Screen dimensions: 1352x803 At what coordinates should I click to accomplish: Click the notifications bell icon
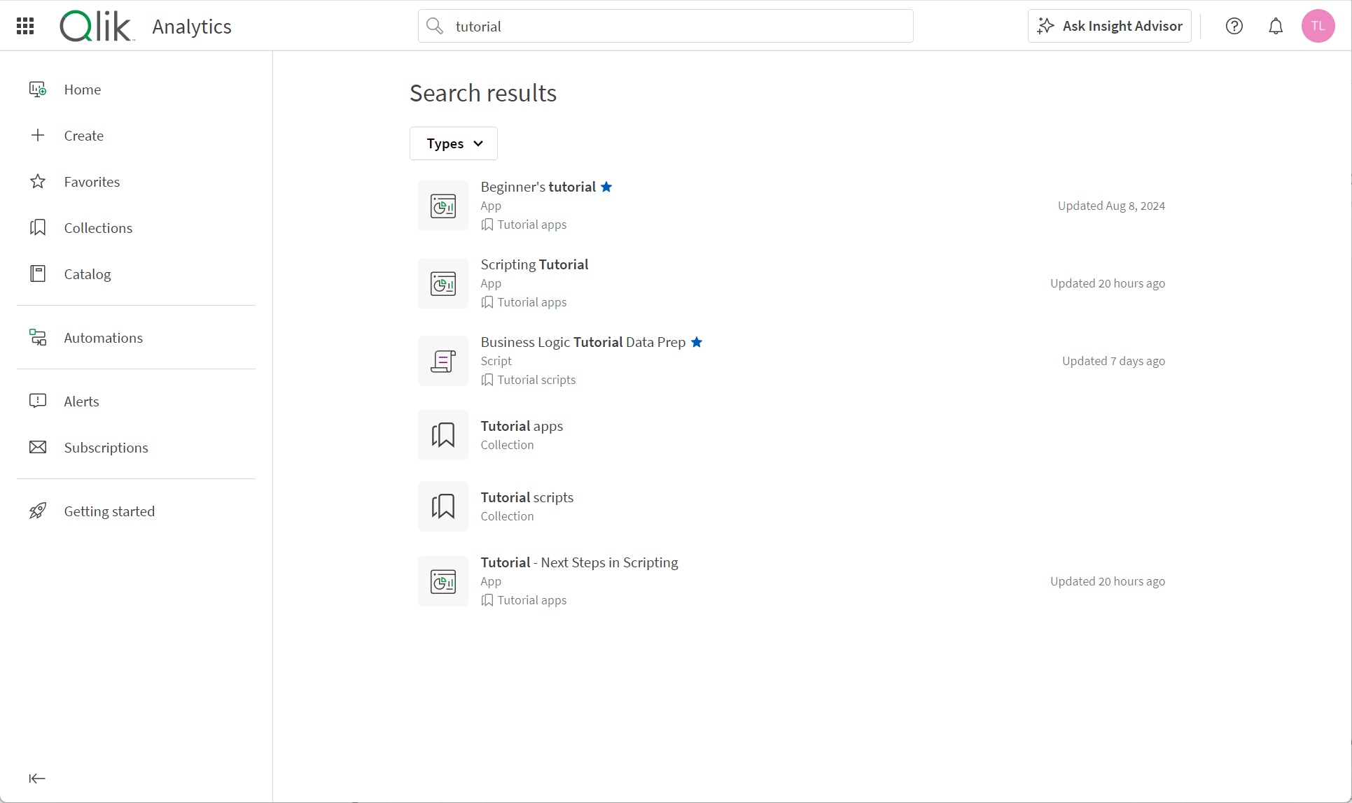pos(1276,26)
